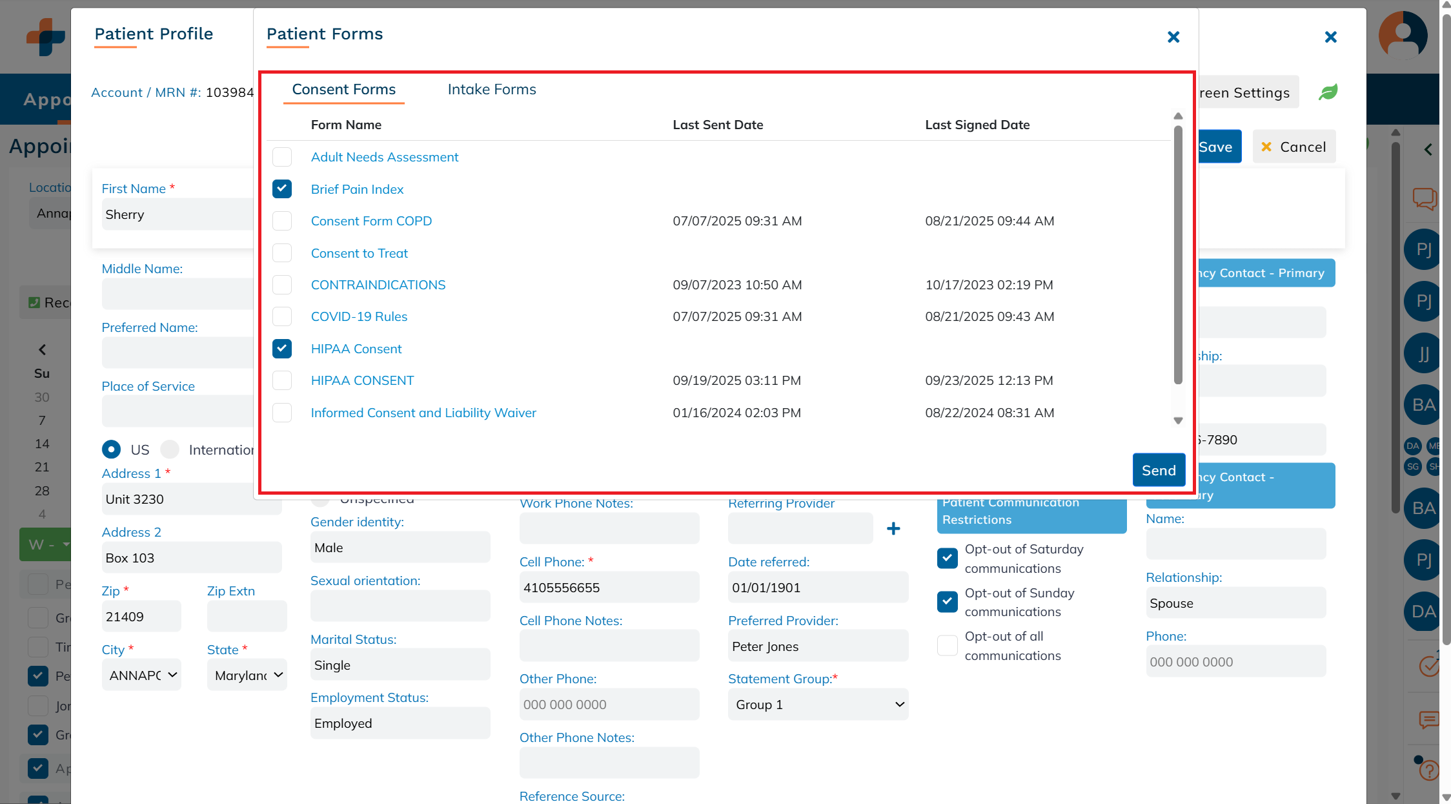
Task: Open the Informed Consent and Liability Waiver form
Action: [423, 413]
